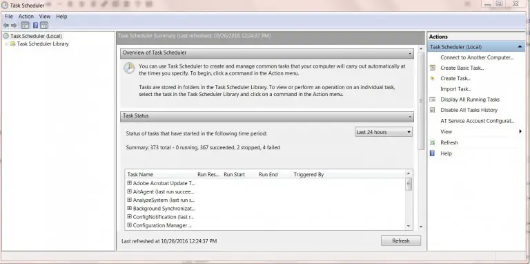The image size is (530, 264).
Task: Click Create Task action link
Action: [455, 79]
